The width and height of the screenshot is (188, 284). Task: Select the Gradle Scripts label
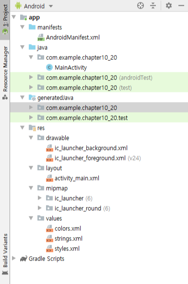pos(47,259)
